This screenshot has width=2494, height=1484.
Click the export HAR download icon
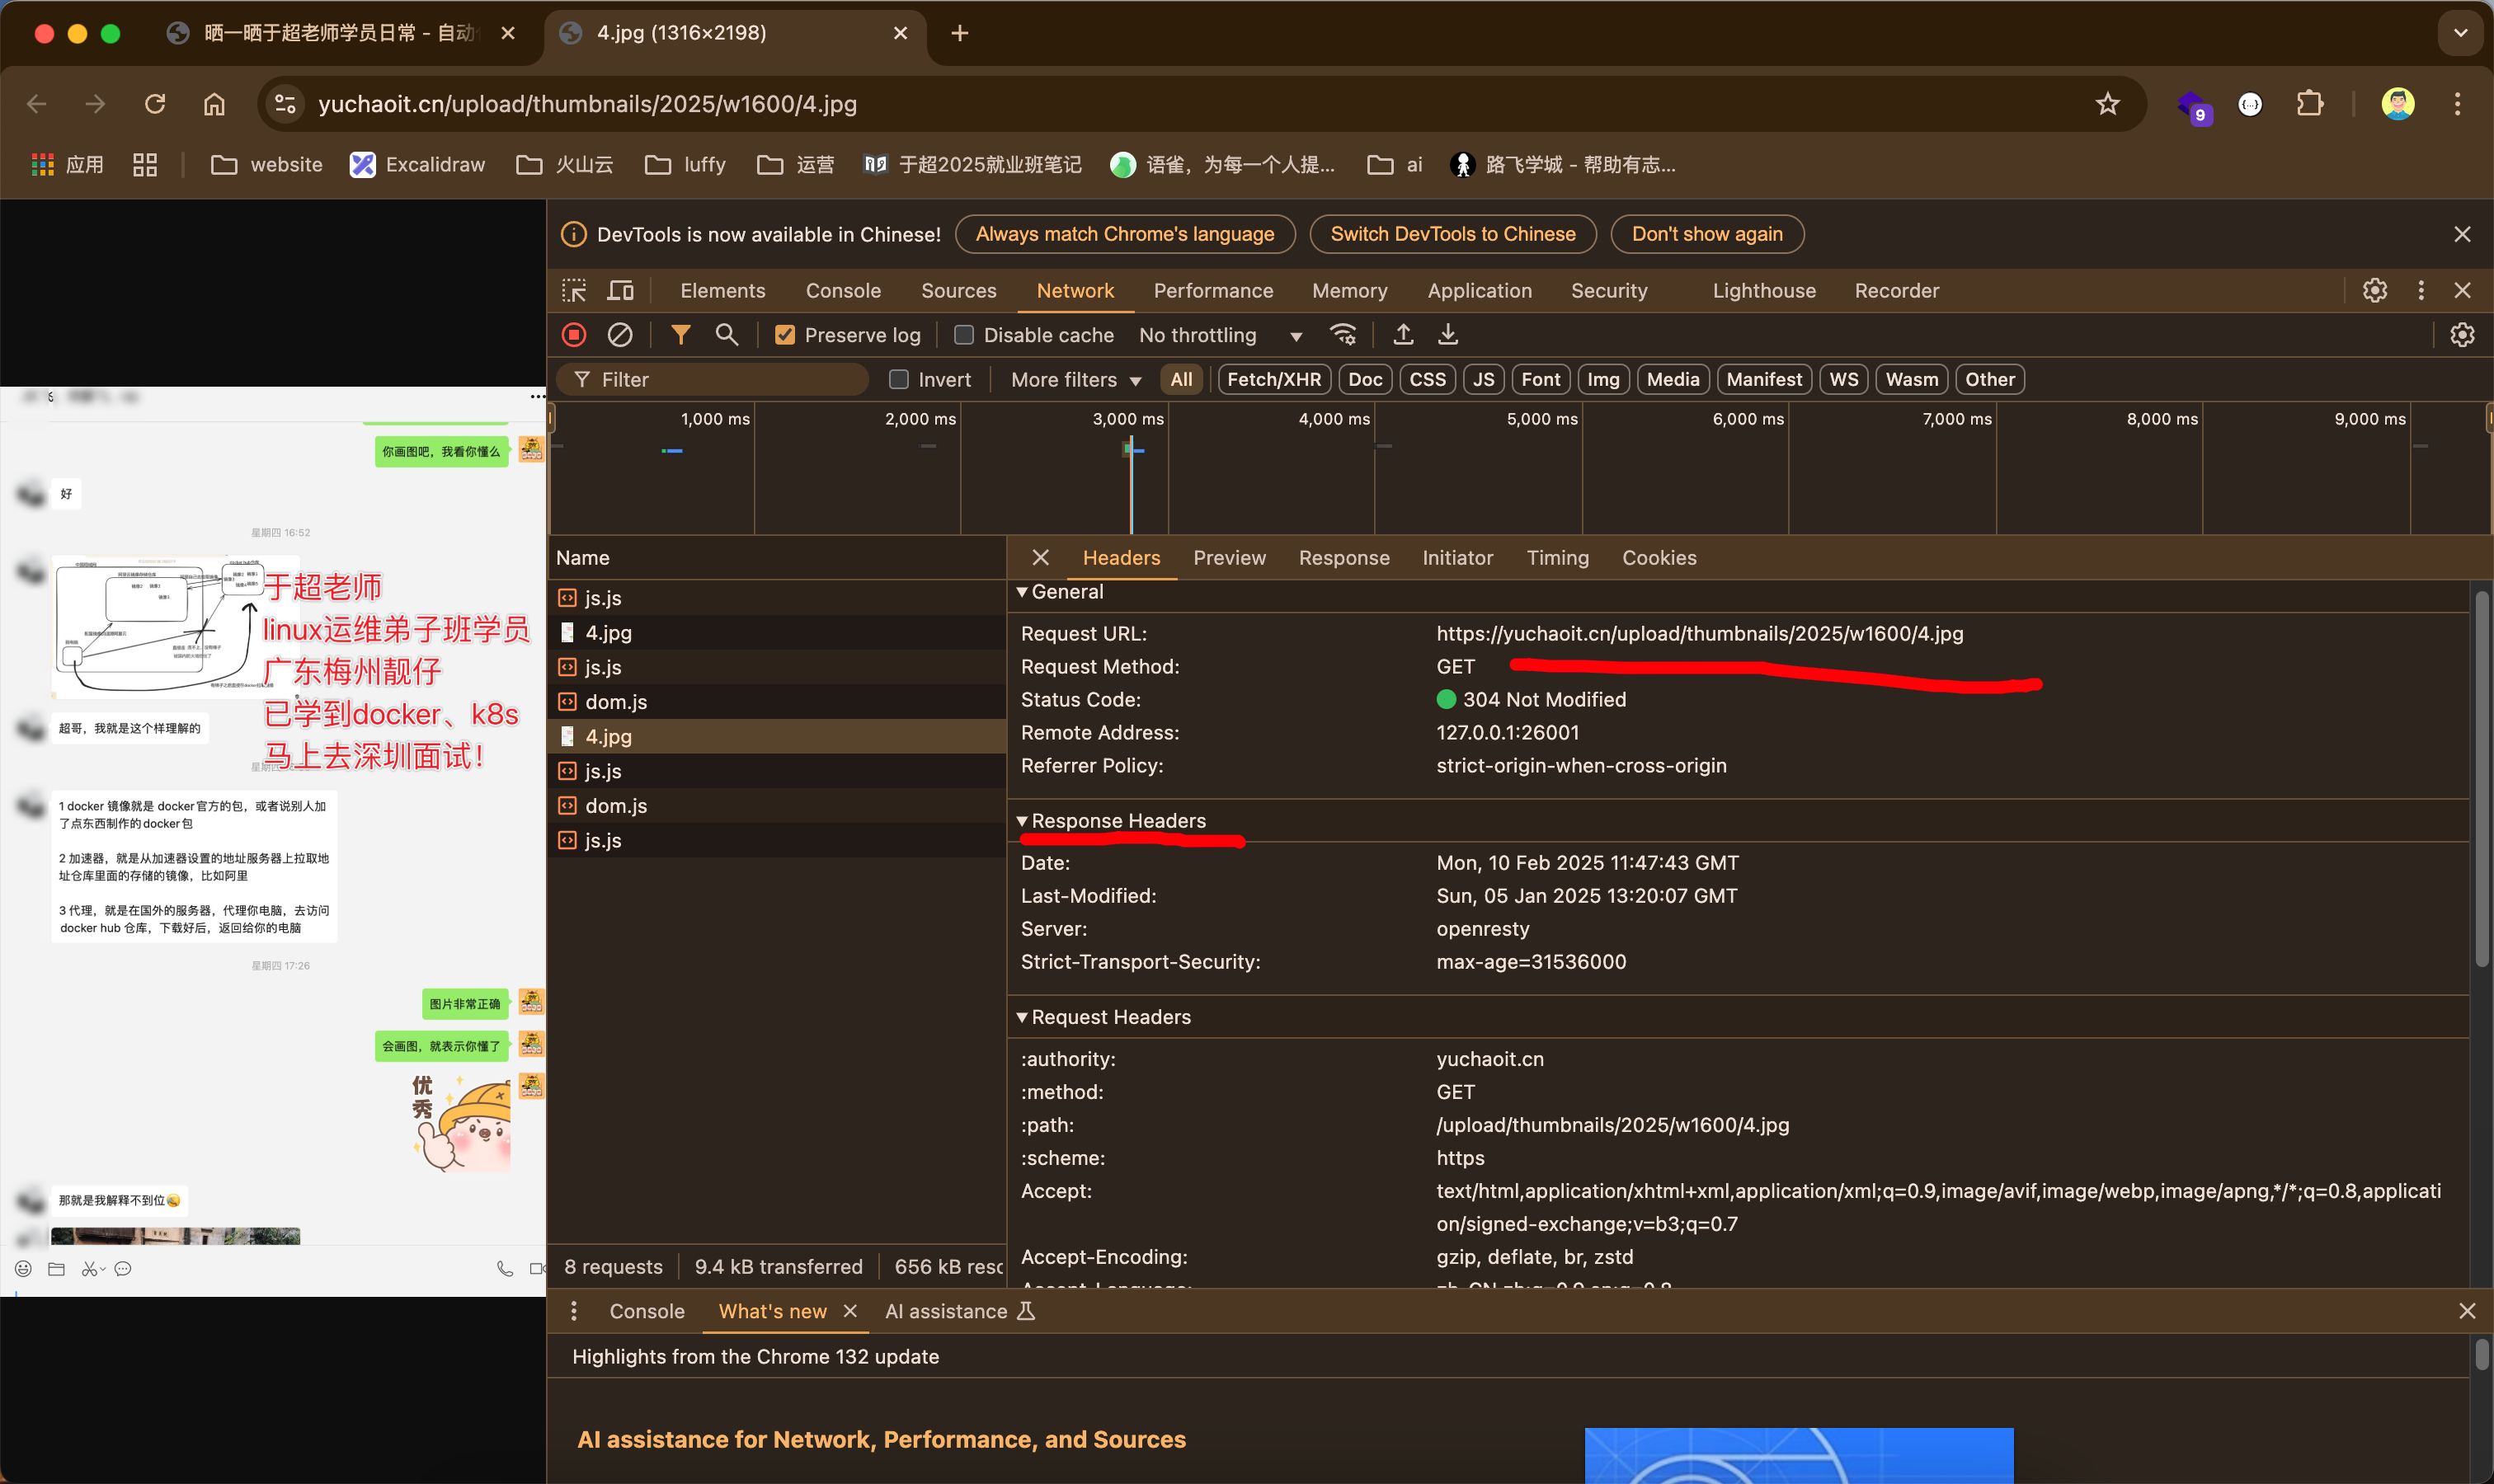click(1447, 335)
